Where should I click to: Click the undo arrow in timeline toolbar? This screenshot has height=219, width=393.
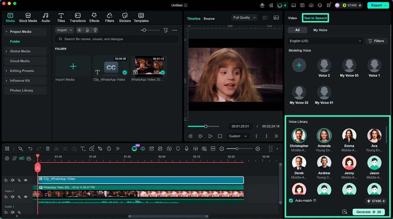(30, 149)
